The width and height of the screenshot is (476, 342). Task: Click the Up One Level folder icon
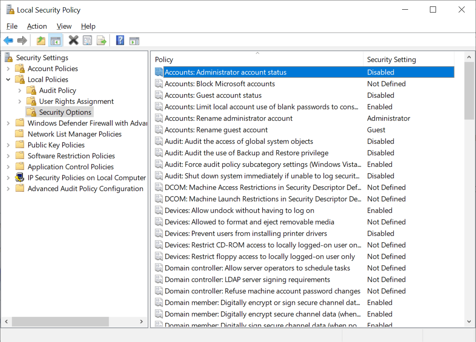click(x=40, y=40)
